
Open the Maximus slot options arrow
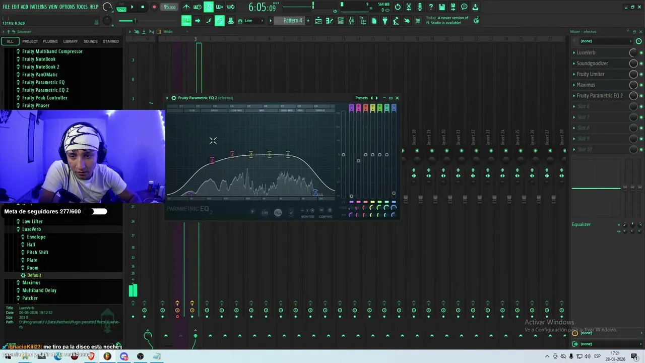(x=574, y=85)
